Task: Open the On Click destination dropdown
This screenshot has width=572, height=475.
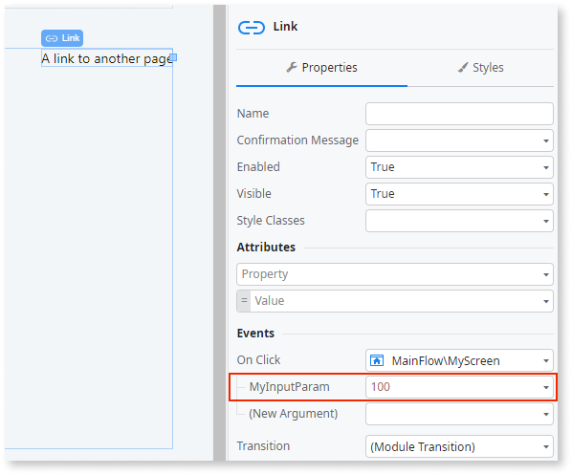Action: 459,360
